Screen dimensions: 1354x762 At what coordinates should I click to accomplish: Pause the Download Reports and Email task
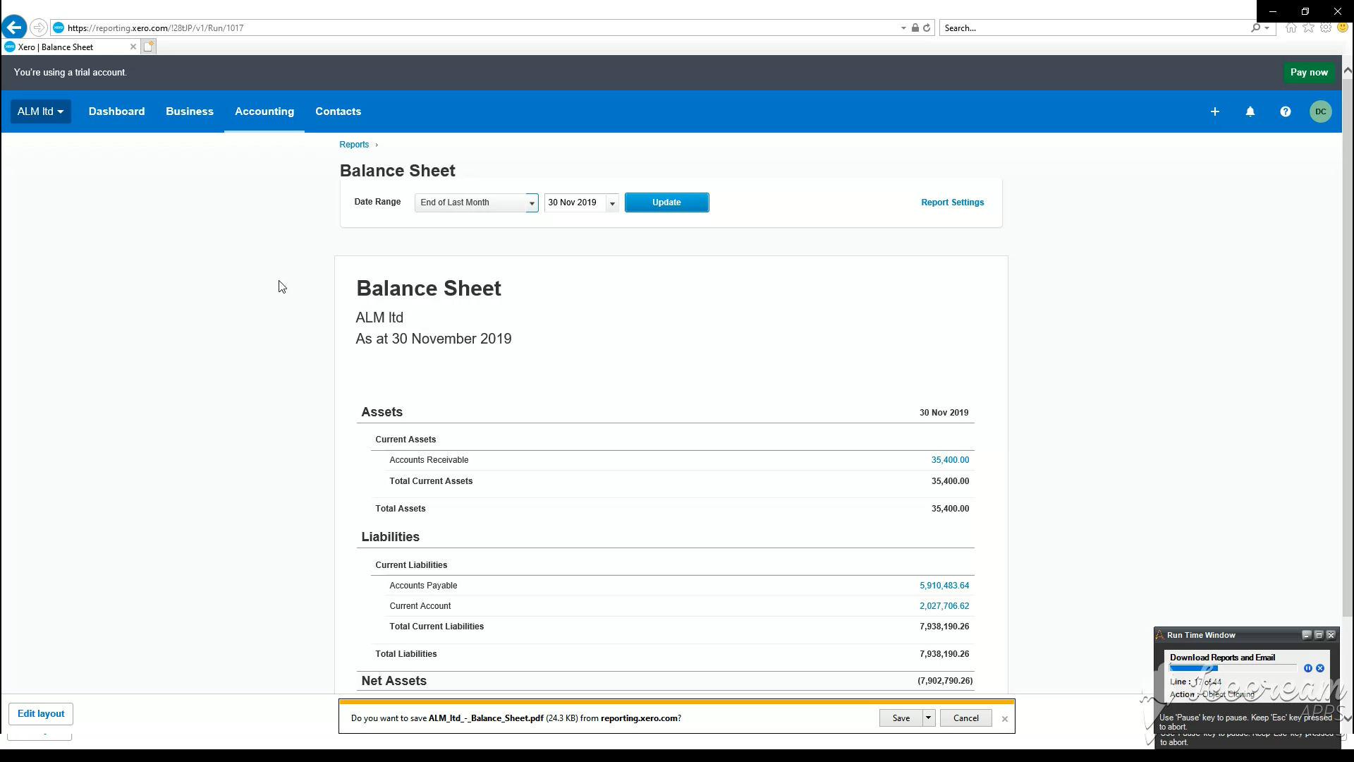pyautogui.click(x=1307, y=668)
